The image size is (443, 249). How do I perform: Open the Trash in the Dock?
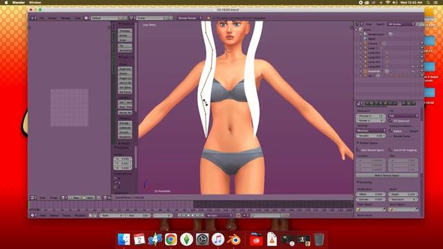[x=319, y=240]
